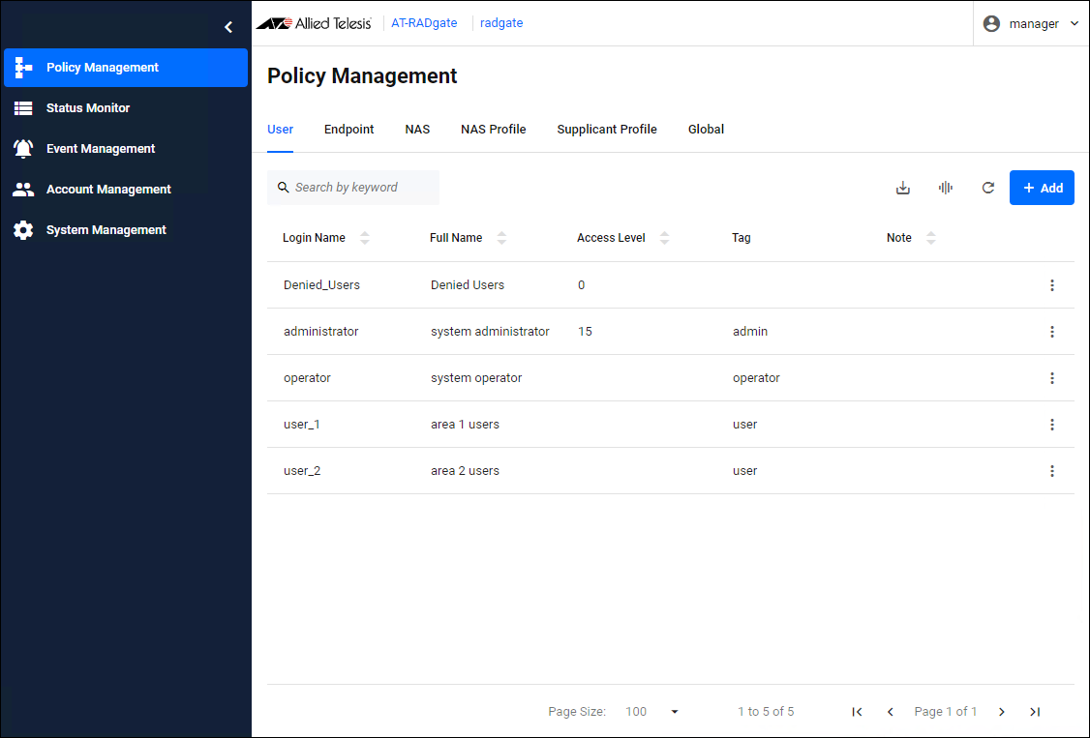Image resolution: width=1090 pixels, height=738 pixels.
Task: Open the Page Size dropdown
Action: click(x=652, y=712)
